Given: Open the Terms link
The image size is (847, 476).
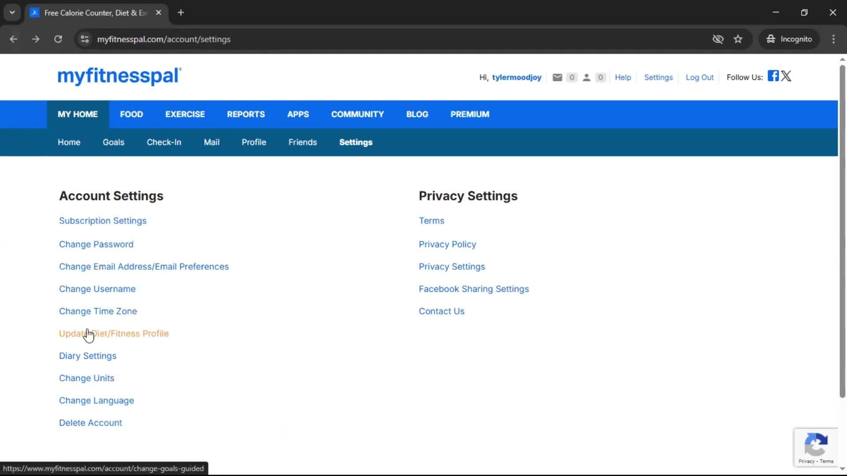Looking at the screenshot, I should point(431,221).
